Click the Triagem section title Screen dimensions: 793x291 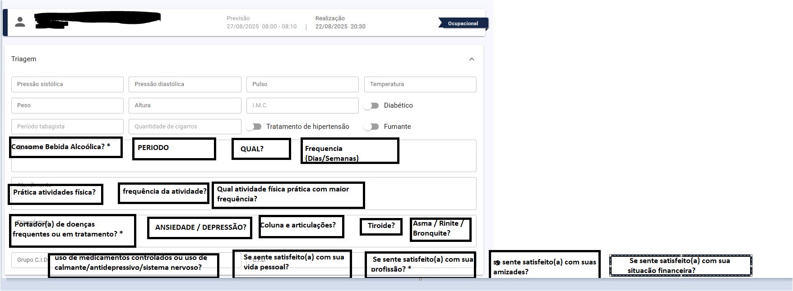pyautogui.click(x=24, y=59)
